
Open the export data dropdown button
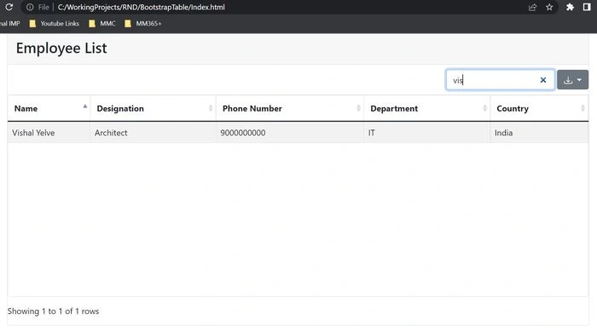[572, 80]
